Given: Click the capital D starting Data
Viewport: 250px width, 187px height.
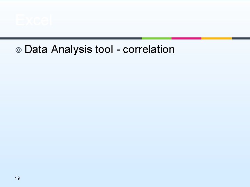Looking at the screenshot, I should coord(28,50).
